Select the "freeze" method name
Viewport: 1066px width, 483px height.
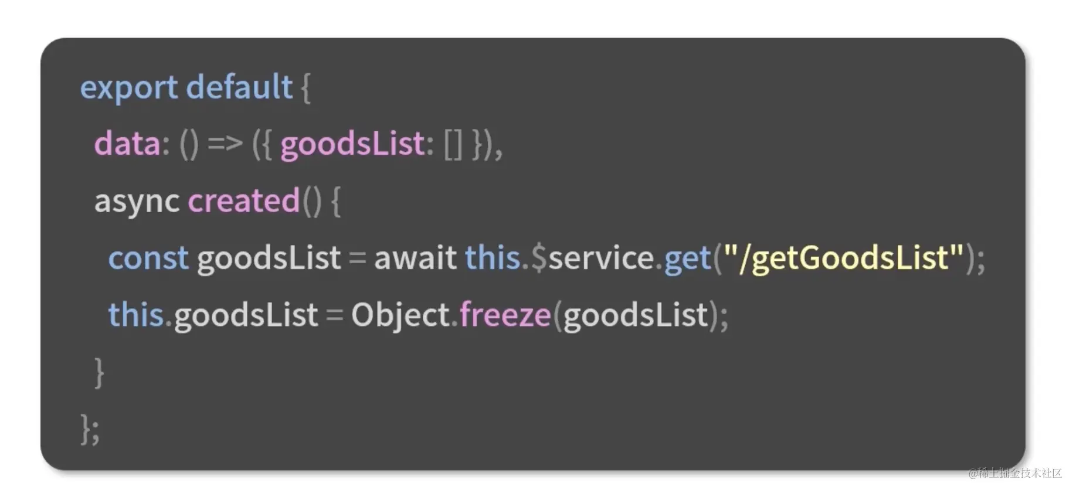pyautogui.click(x=505, y=315)
